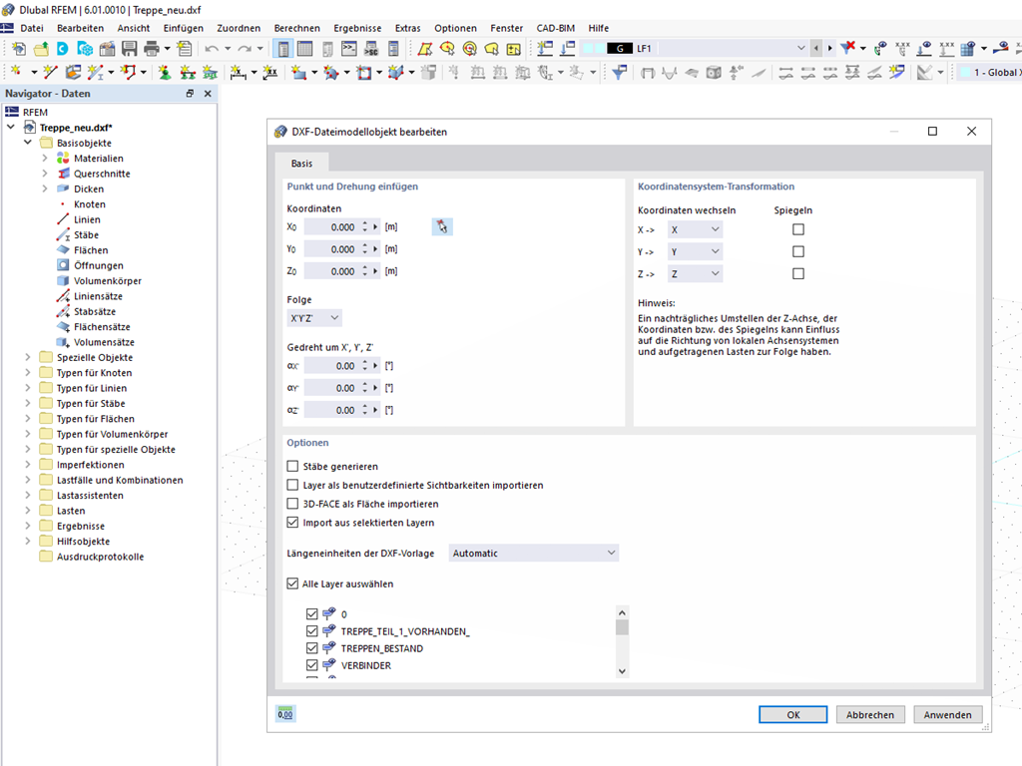The width and height of the screenshot is (1022, 766).
Task: Open the Einfügen menu
Action: click(x=184, y=28)
